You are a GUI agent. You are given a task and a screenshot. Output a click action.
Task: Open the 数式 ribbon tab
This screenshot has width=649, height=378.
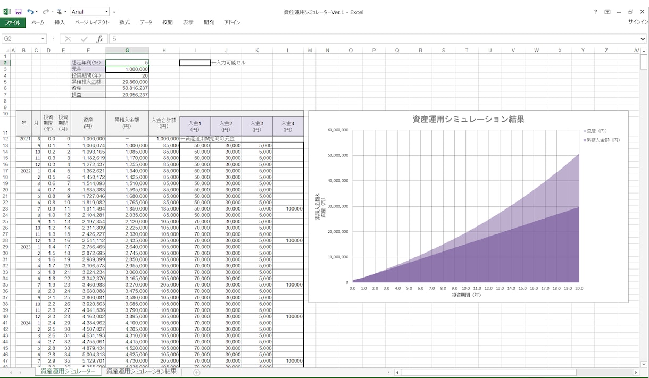click(x=124, y=23)
